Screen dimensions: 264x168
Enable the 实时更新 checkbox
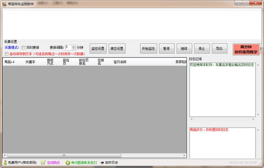23,48
